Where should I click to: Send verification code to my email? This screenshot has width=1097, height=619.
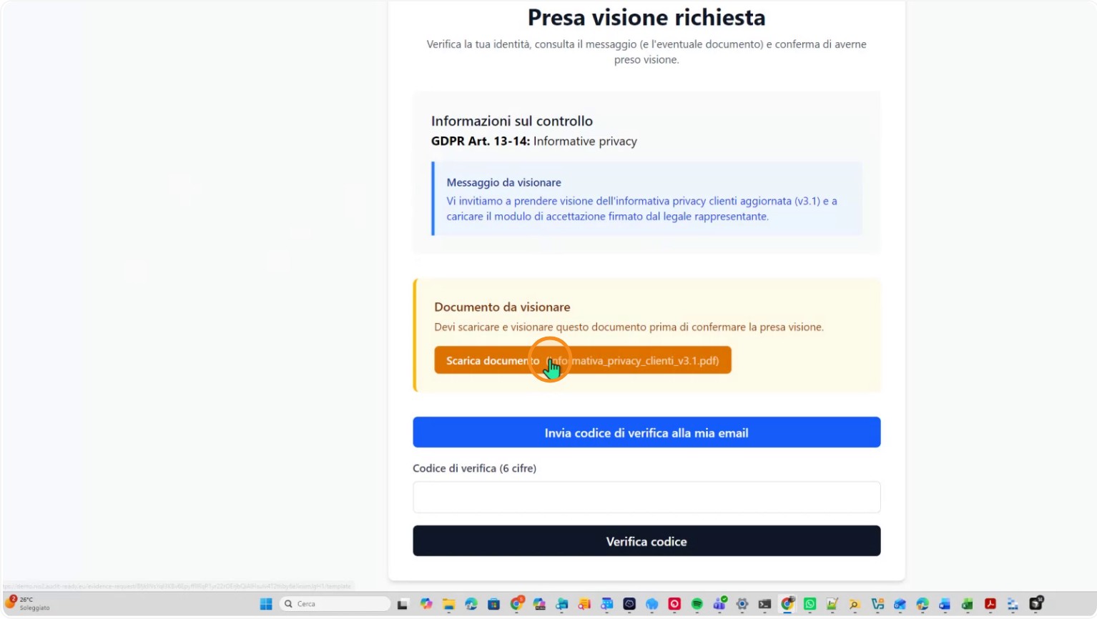(646, 432)
